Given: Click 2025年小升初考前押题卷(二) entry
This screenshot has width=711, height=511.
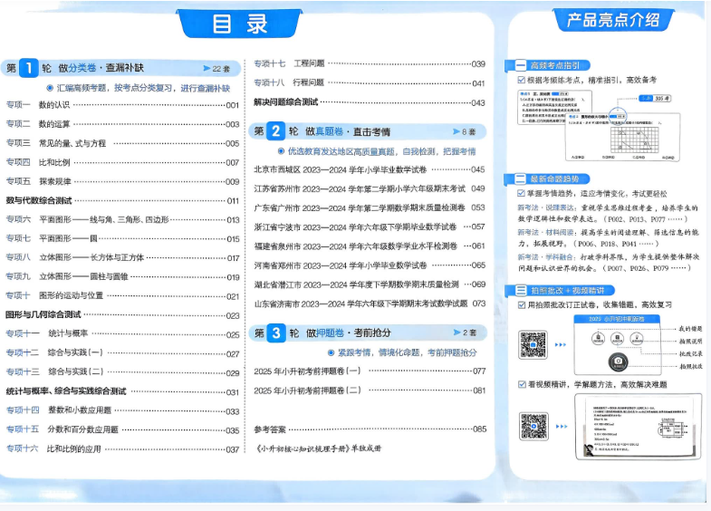Looking at the screenshot, I should click(370, 390).
